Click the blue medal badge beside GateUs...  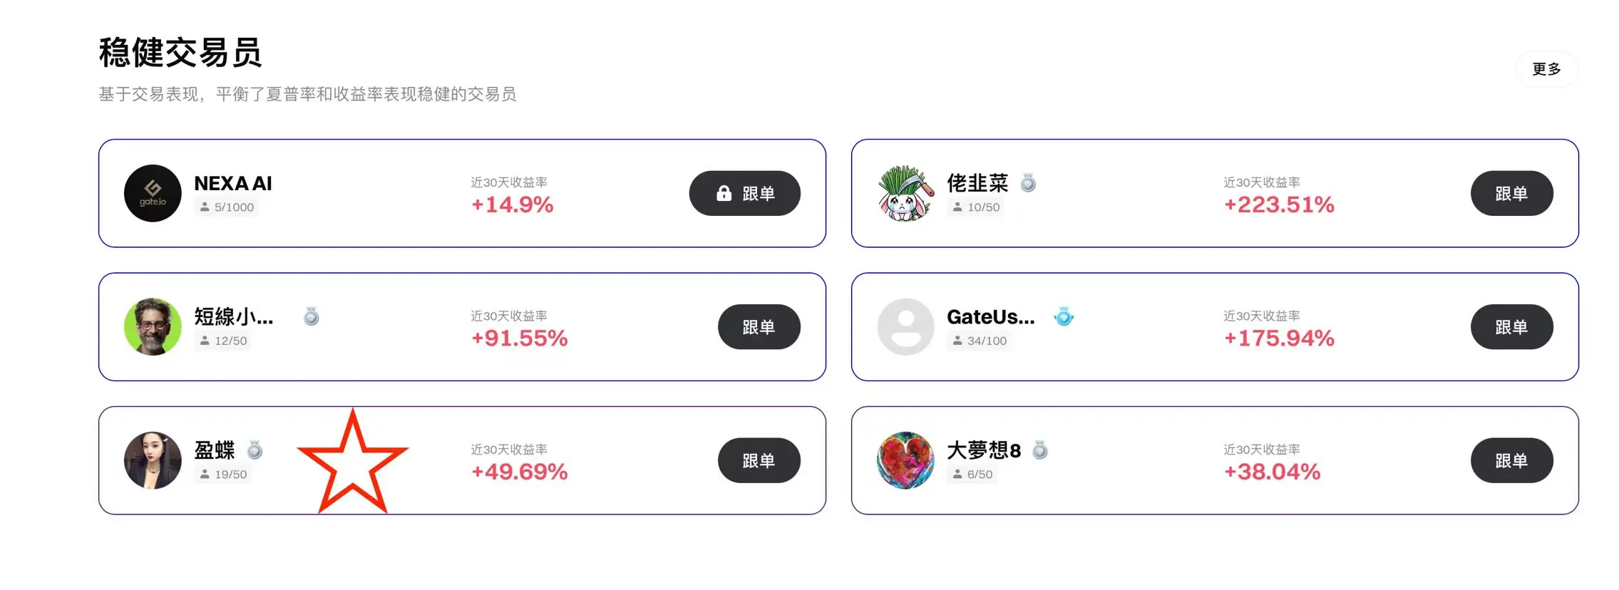point(1064,316)
